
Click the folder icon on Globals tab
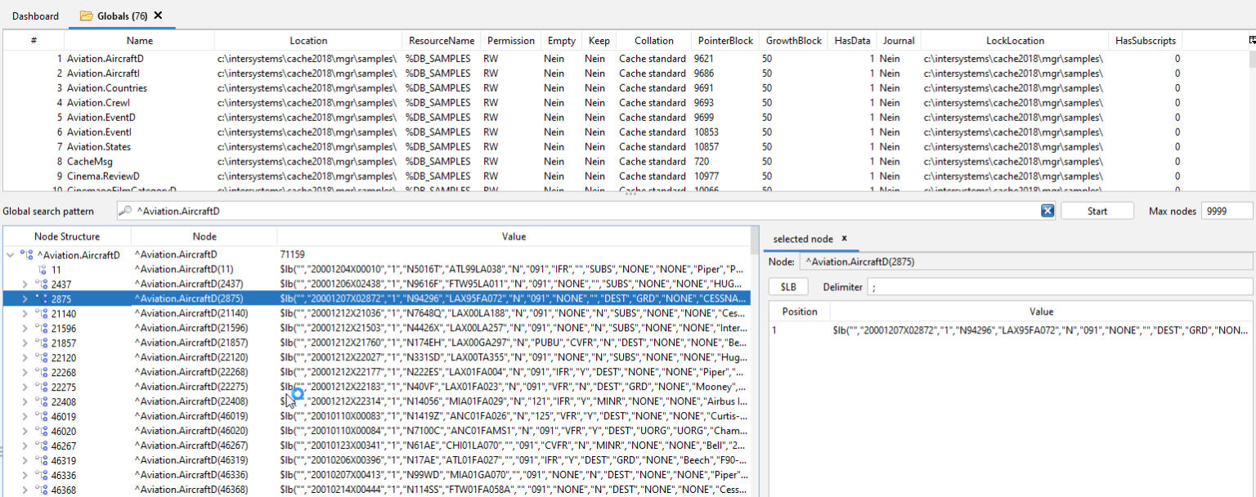pos(86,16)
